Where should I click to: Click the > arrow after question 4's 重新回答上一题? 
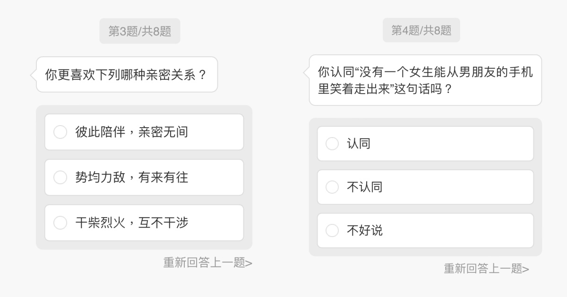[x=526, y=269]
